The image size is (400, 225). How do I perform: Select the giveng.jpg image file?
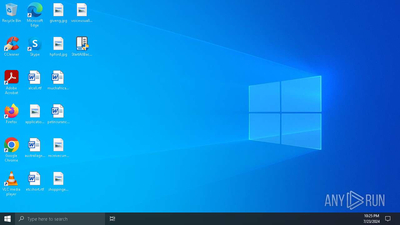pos(58,13)
